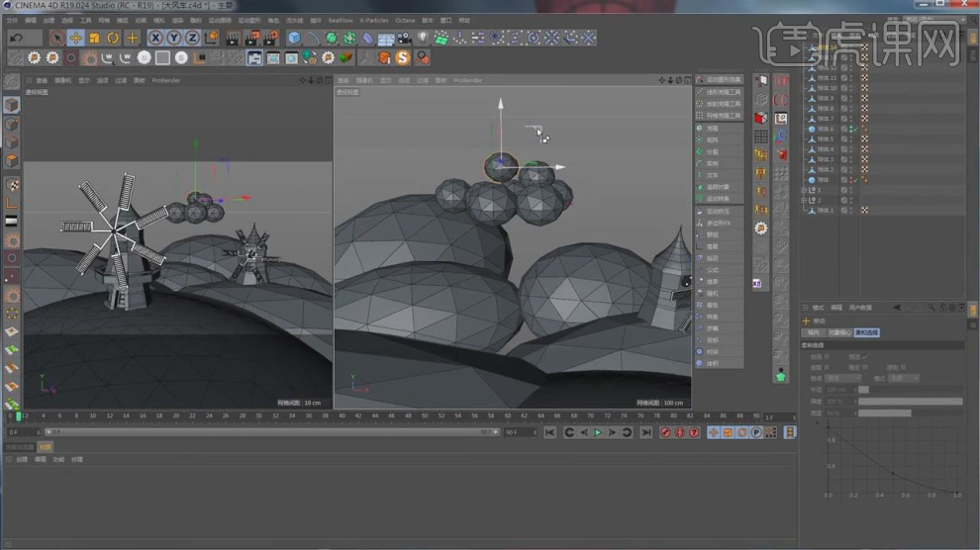The height and width of the screenshot is (550, 980).
Task: Click the Light bulb object icon
Action: coord(423,38)
